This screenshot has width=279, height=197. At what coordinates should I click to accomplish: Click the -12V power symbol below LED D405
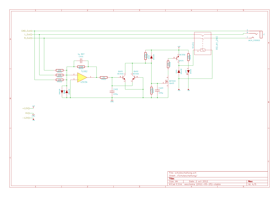tap(188, 90)
